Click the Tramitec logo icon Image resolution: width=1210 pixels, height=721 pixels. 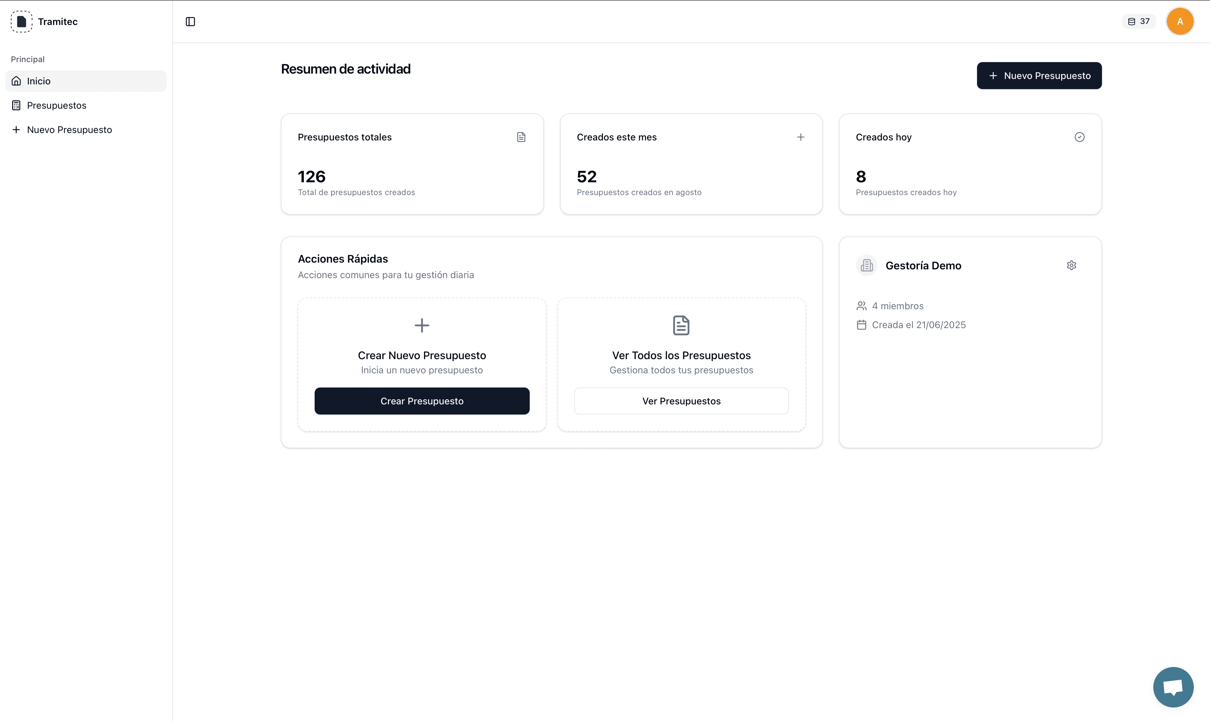click(x=21, y=21)
